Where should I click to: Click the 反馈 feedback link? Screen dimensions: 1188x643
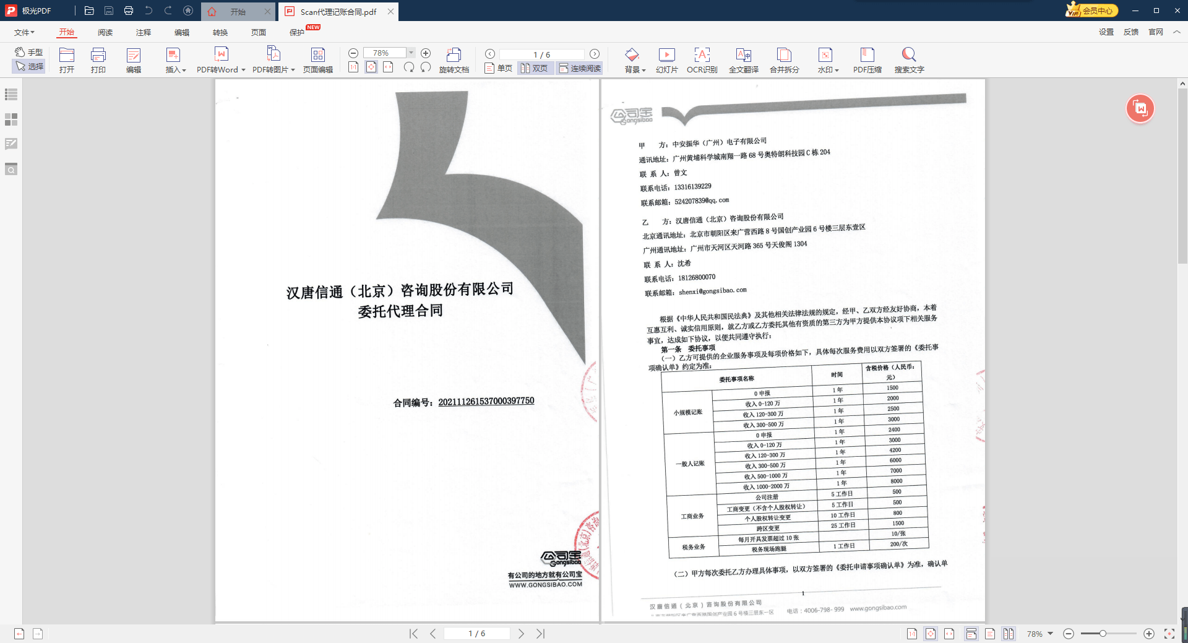1131,32
